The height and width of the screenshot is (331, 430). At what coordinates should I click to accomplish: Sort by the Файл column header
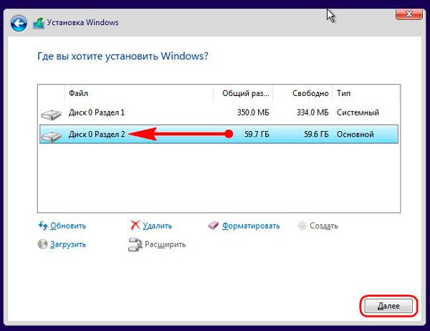(x=139, y=94)
